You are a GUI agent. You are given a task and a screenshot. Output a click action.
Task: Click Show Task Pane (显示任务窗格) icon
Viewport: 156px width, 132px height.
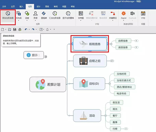pos(68,13)
